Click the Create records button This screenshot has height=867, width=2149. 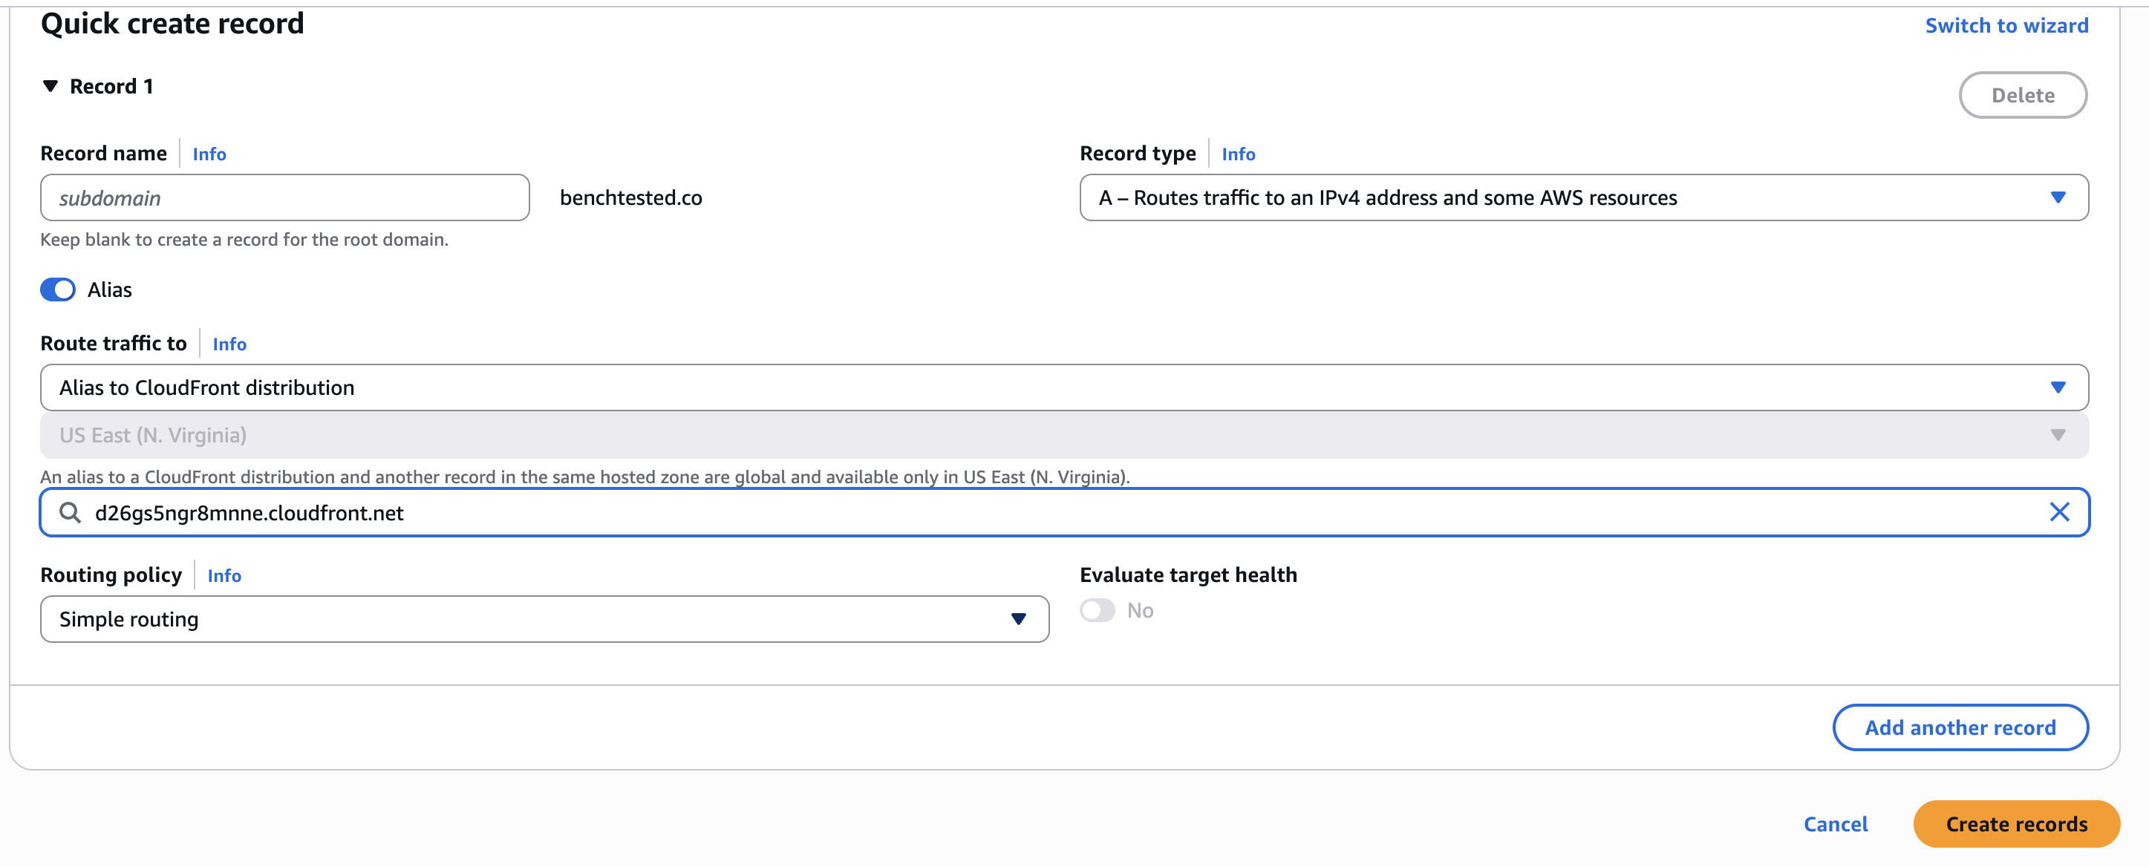point(2015,824)
